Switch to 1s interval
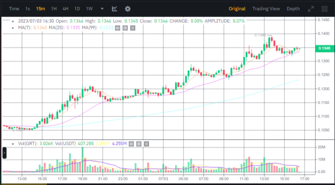The width and height of the screenshot is (335, 185). [27, 9]
